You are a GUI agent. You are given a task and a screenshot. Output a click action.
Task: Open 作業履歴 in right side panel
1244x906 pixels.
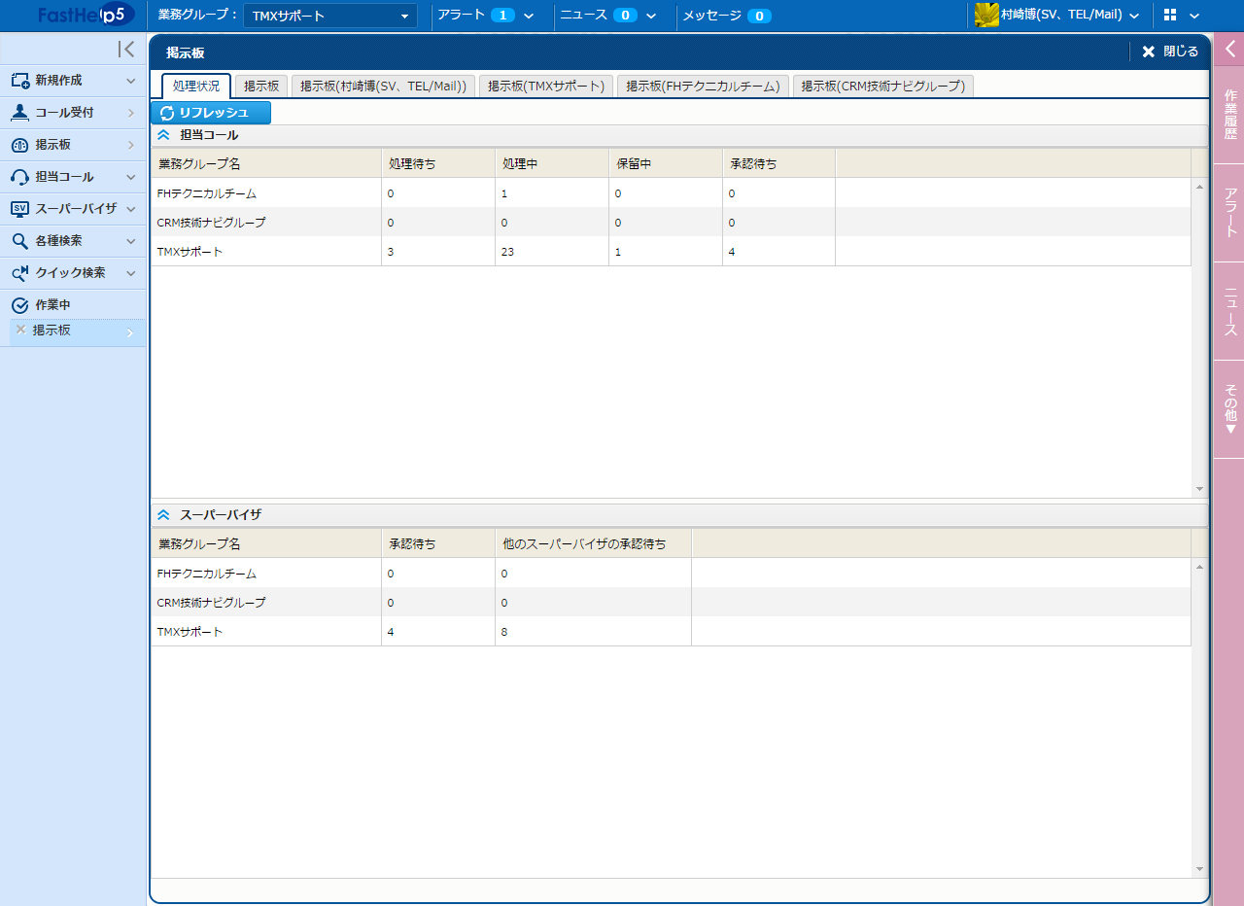(1229, 115)
